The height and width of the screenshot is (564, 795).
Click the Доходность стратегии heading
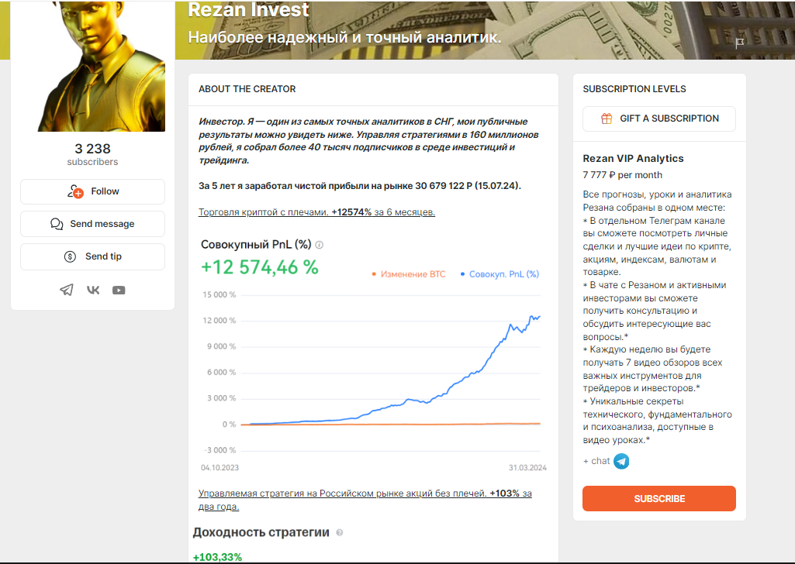point(261,532)
